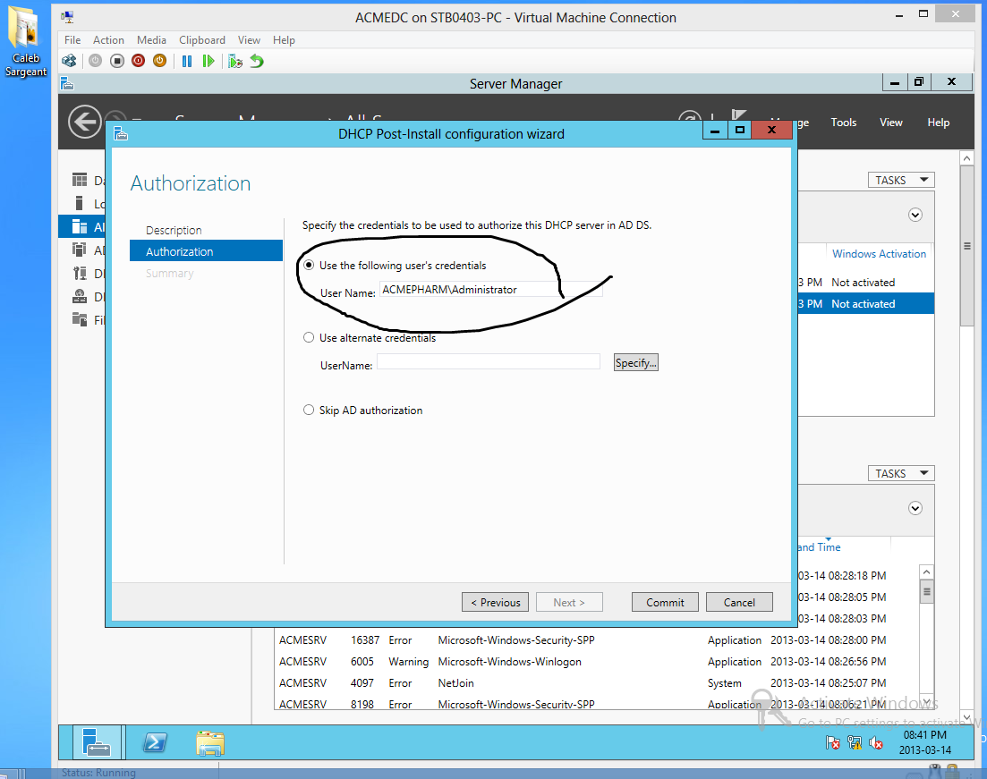This screenshot has width=987, height=779.
Task: Click the selected All Servers sidebar icon
Action: pyautogui.click(x=80, y=226)
